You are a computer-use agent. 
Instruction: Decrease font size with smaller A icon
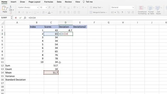point(54,7)
